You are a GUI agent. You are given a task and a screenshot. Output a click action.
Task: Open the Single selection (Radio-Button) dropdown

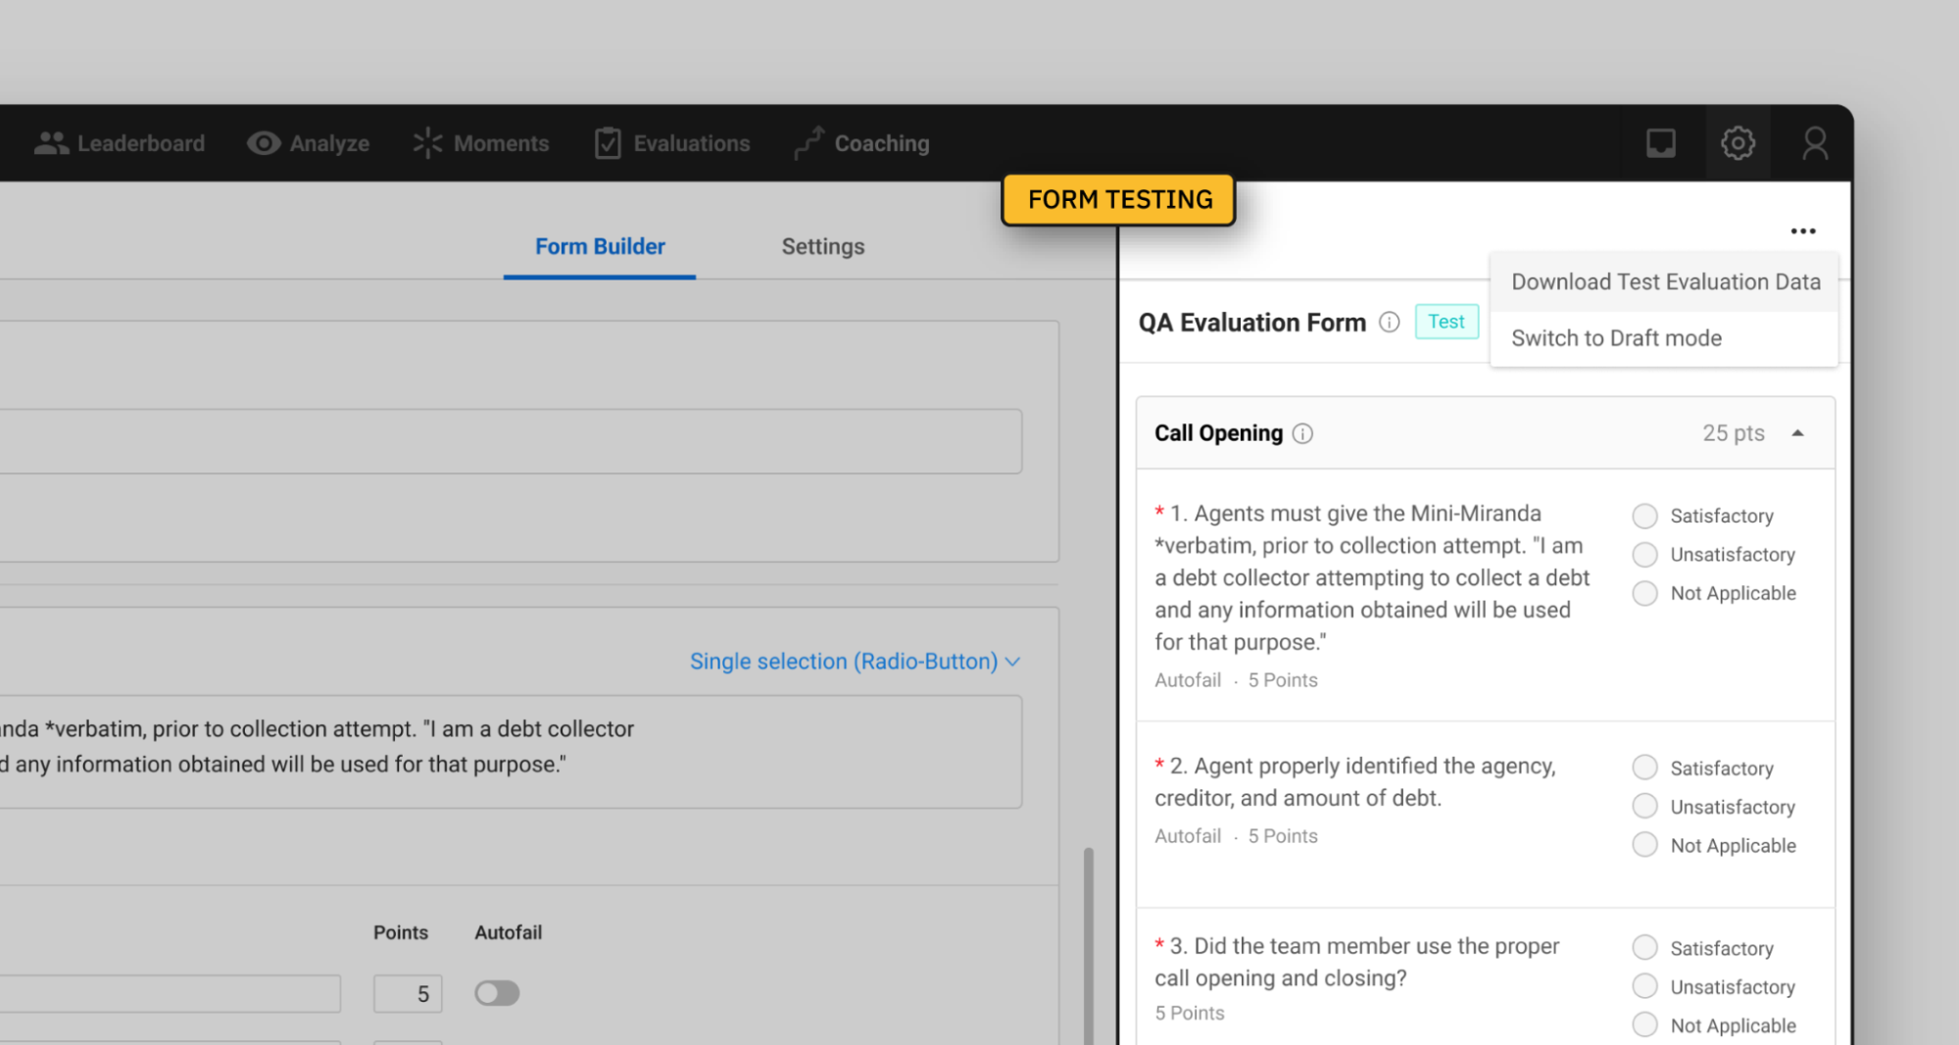(854, 661)
